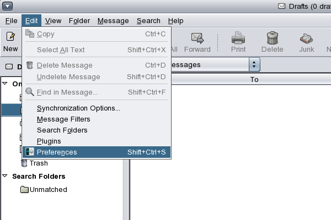Click the Copy icon in Edit menu

pos(30,34)
